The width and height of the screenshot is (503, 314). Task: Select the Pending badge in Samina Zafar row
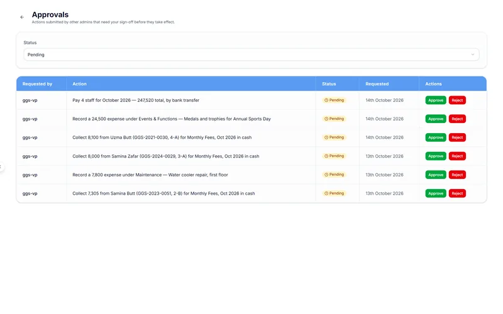click(334, 156)
